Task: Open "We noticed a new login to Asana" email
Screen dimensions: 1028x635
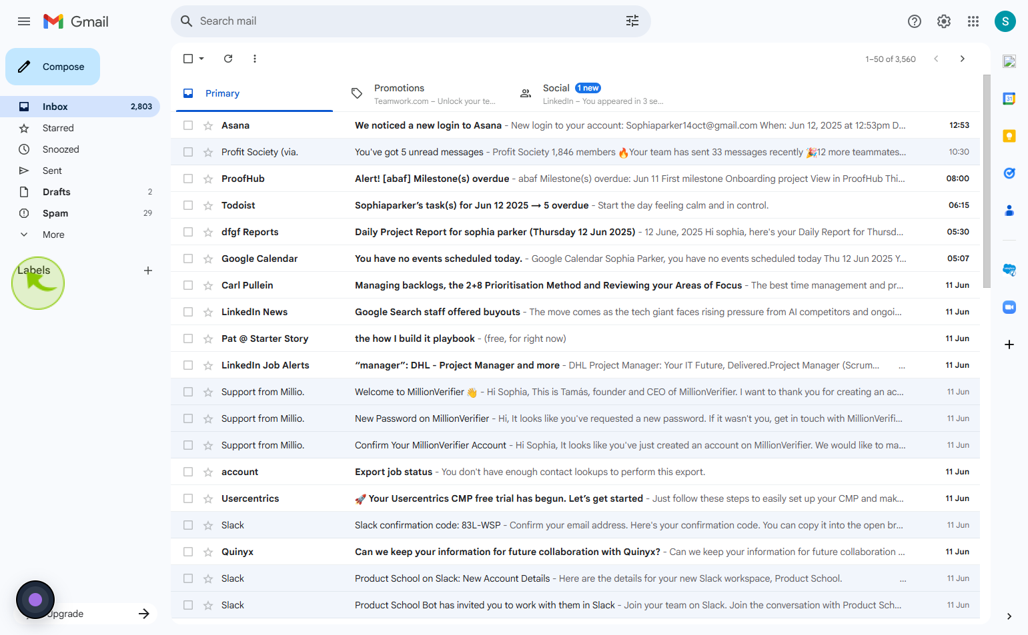Action: click(x=575, y=125)
